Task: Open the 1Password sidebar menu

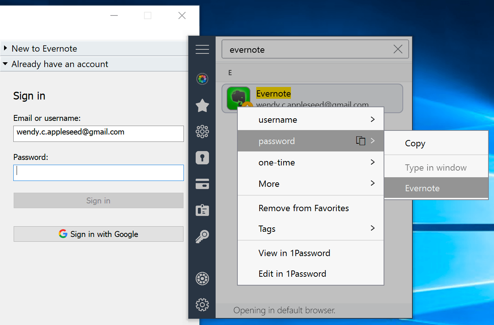Action: pyautogui.click(x=202, y=49)
